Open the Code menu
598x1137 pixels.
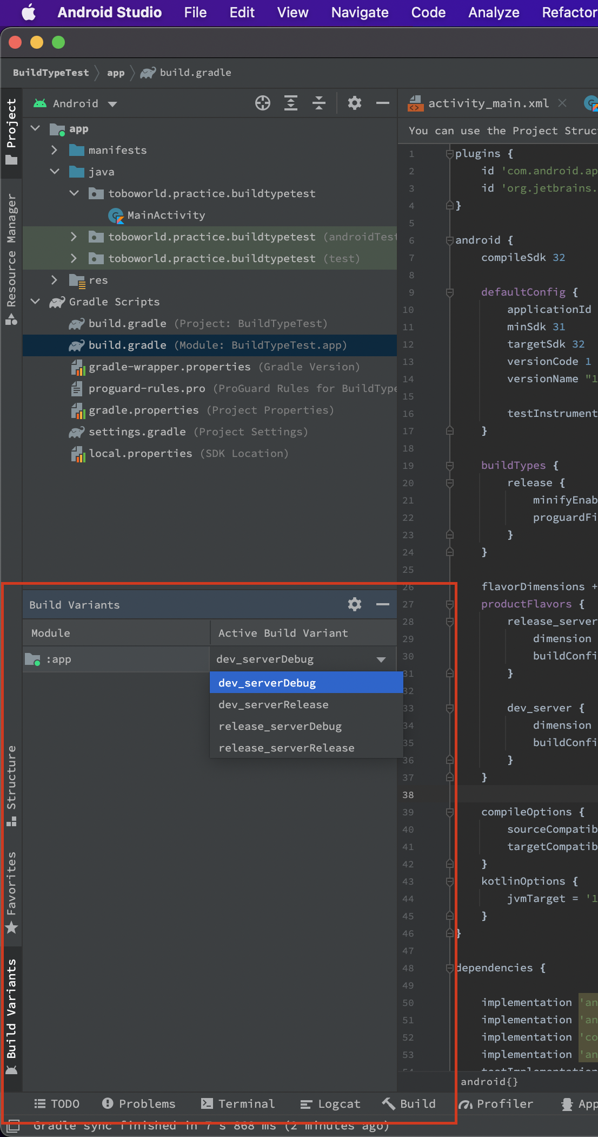(x=428, y=12)
